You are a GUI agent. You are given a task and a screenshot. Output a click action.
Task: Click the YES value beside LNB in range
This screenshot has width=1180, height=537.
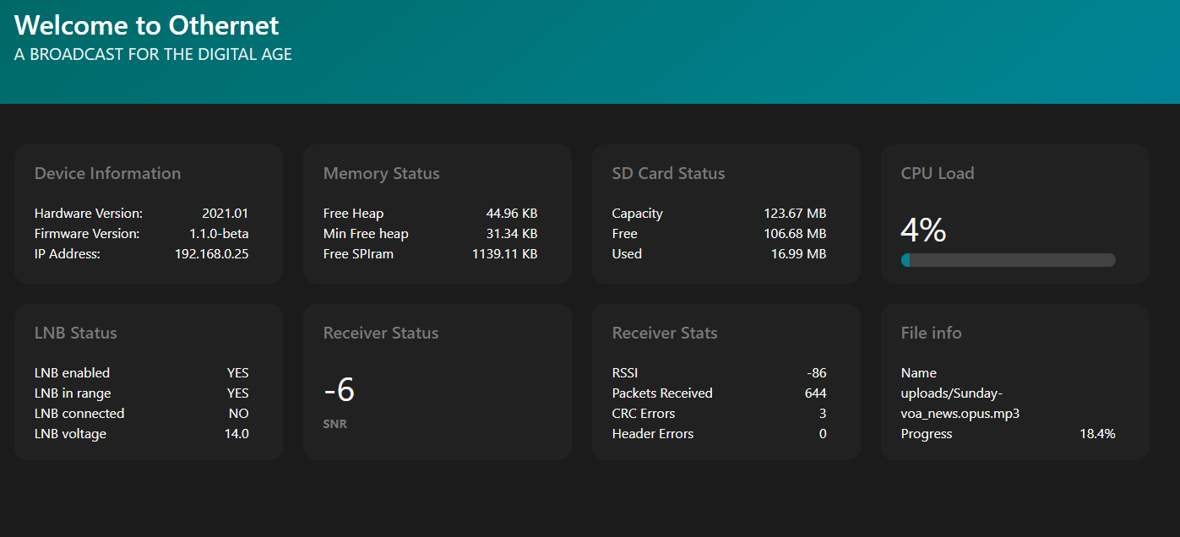pos(238,393)
